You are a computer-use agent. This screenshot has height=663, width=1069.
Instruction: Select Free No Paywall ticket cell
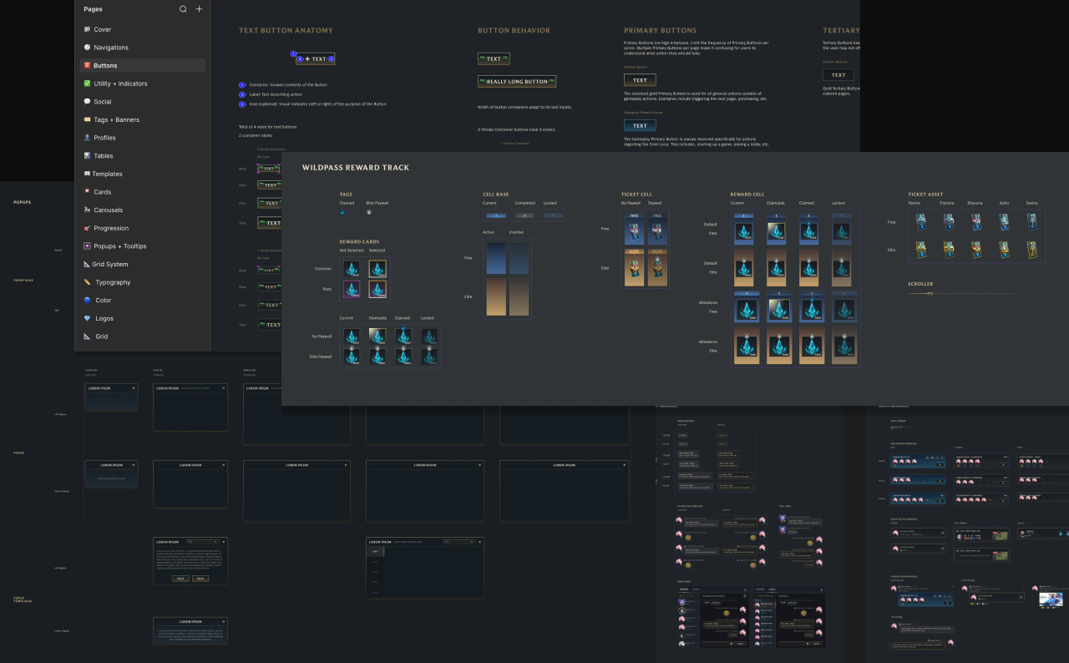point(634,229)
